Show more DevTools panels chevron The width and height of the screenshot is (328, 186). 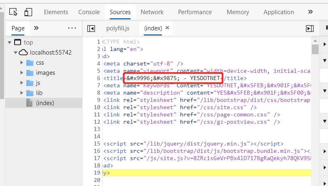click(x=311, y=12)
